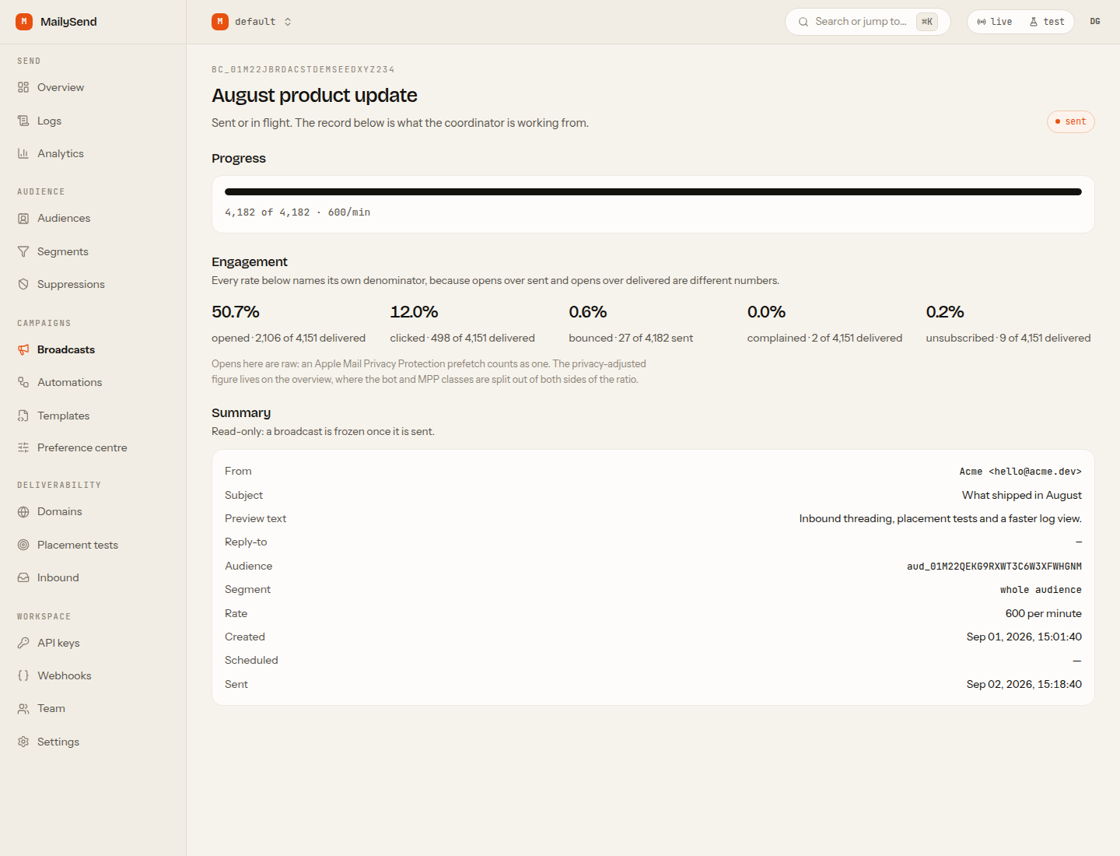Click the Webhooks braces icon

tap(23, 675)
